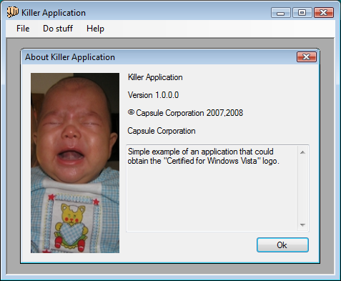The image size is (341, 281).
Task: Click the crying baby picture
Action: point(75,163)
